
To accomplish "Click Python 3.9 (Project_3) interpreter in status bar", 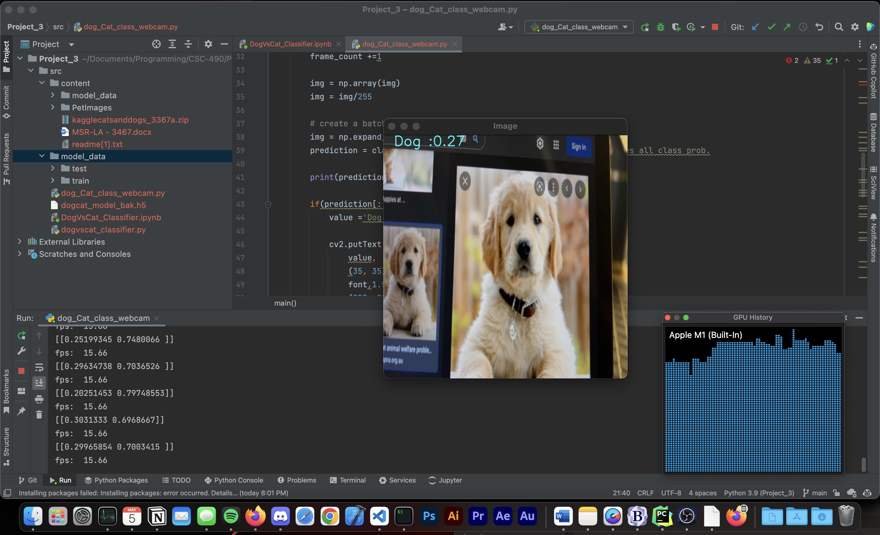I will (759, 493).
